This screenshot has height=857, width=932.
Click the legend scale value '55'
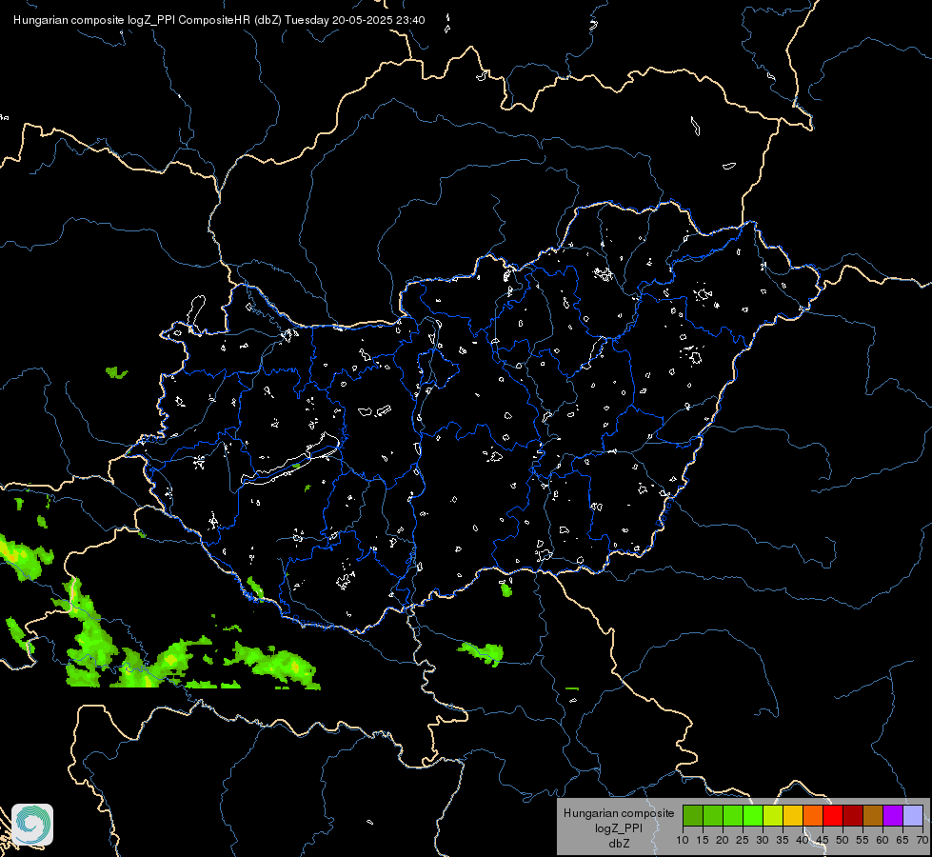(x=863, y=841)
